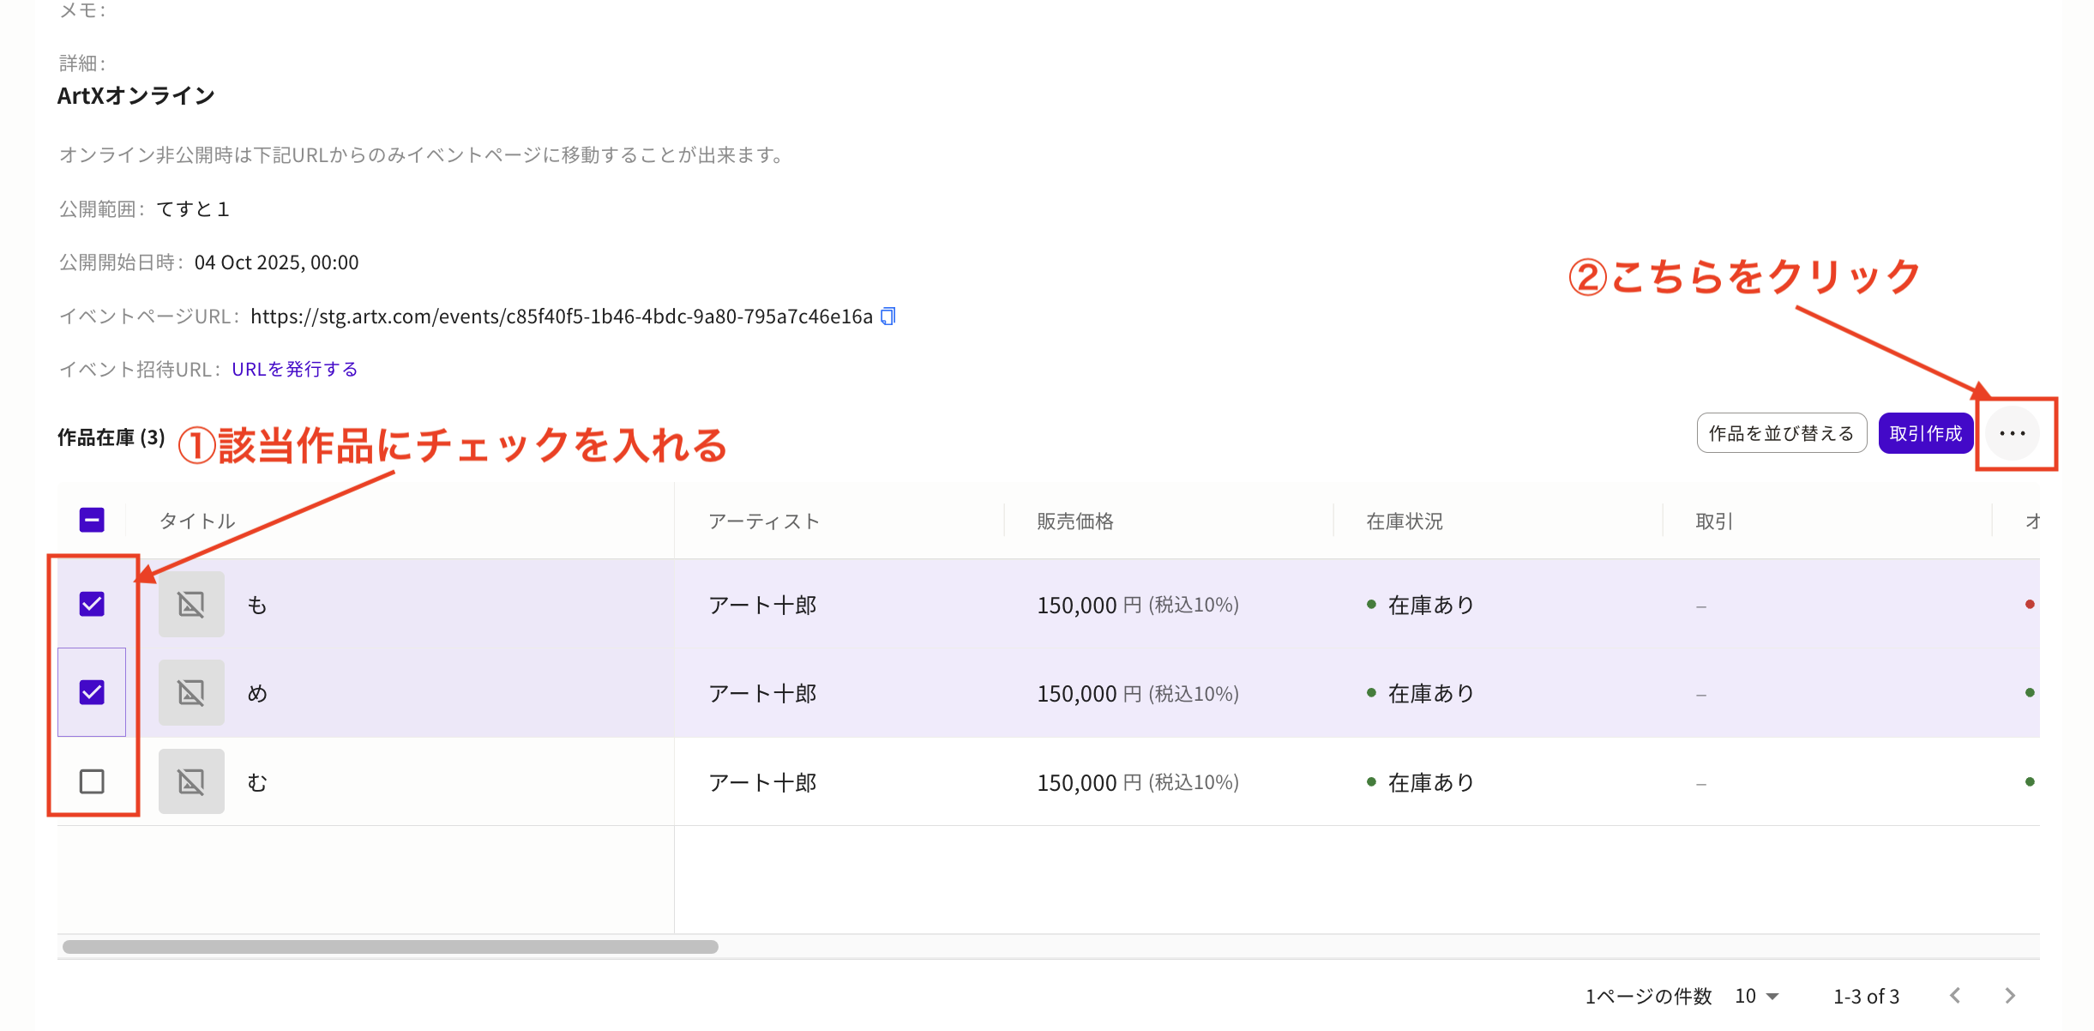This screenshot has width=2094, height=1031.
Task: Click 作品を並び替える button
Action: click(1781, 434)
